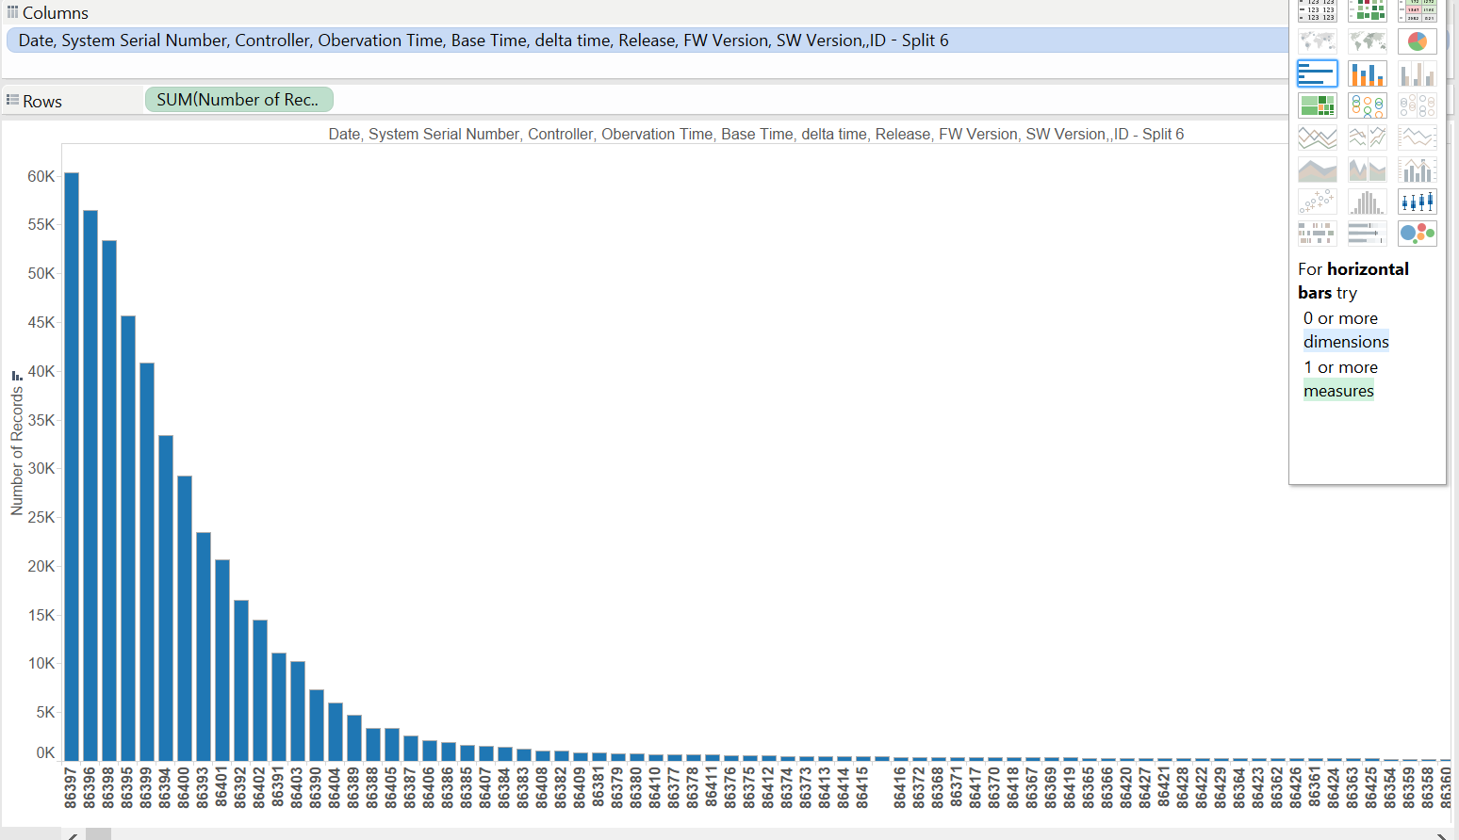Viewport: 1459px width, 840px height.
Task: Select the tallest bar labeled 86397
Action: (72, 466)
